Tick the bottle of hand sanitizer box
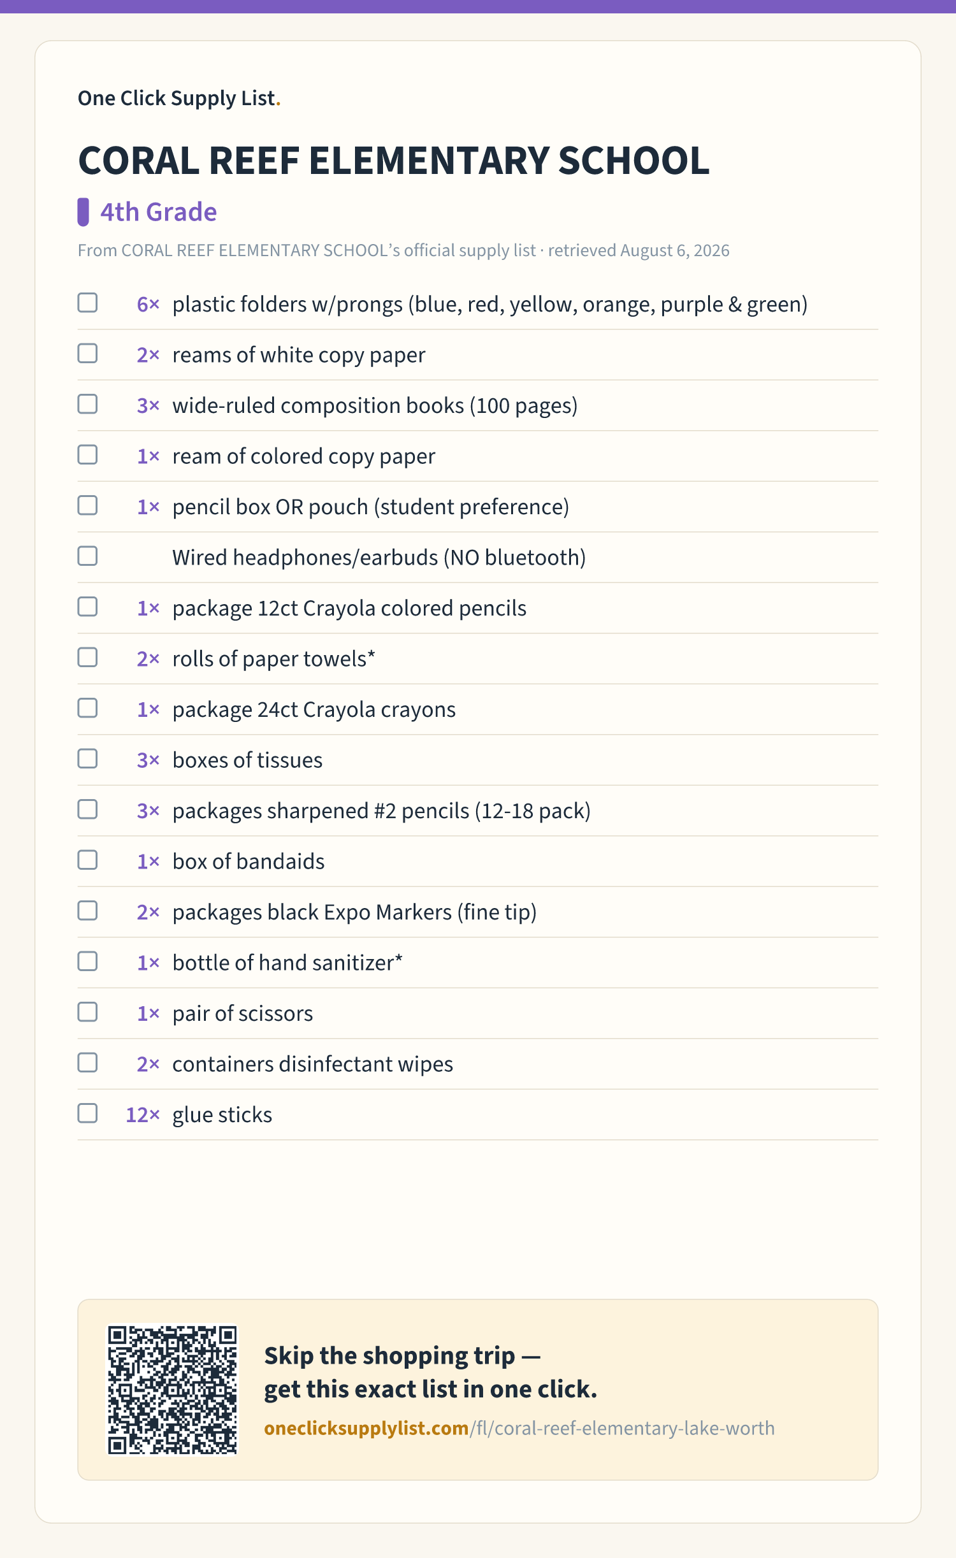Image resolution: width=956 pixels, height=1558 pixels. [x=87, y=961]
